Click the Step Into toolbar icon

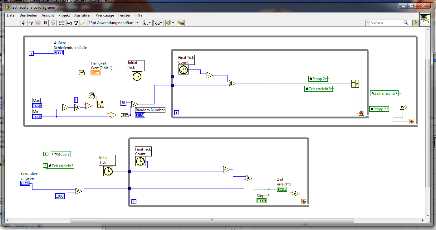[69, 23]
